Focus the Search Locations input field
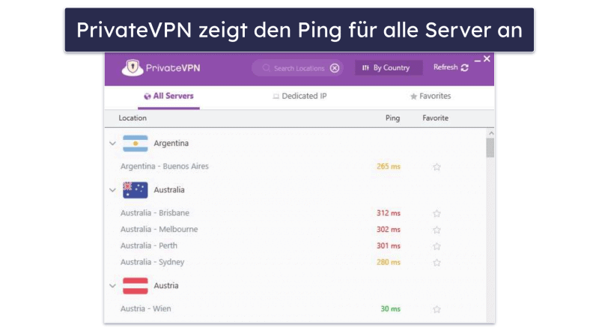This screenshot has height=336, width=599. click(297, 68)
